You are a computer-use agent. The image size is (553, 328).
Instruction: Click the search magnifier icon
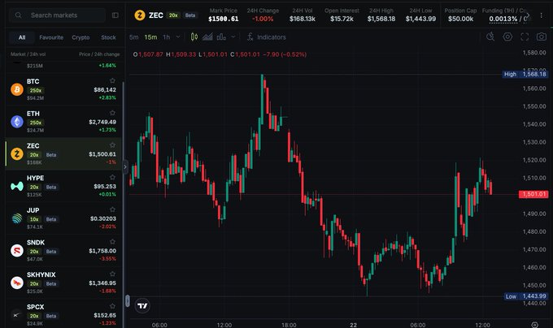point(19,15)
